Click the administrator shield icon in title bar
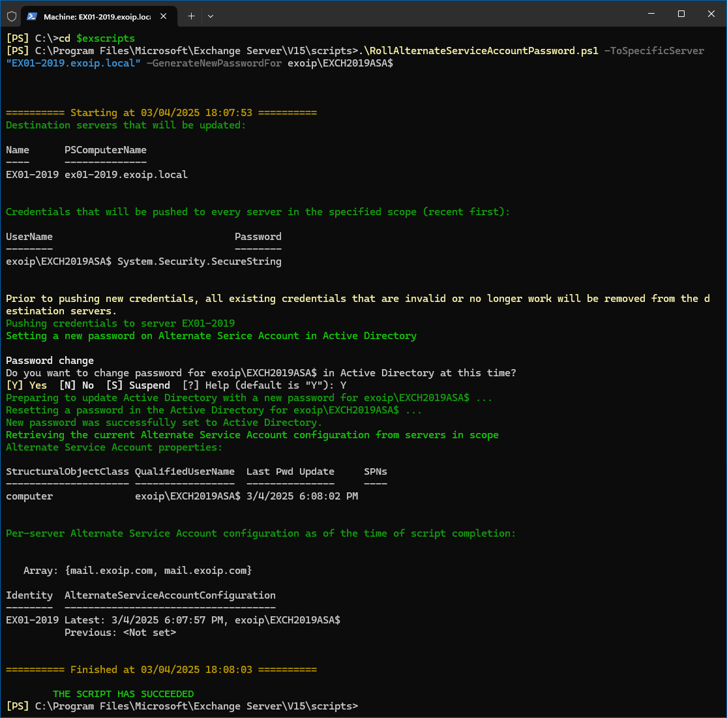This screenshot has height=718, width=727. point(11,16)
